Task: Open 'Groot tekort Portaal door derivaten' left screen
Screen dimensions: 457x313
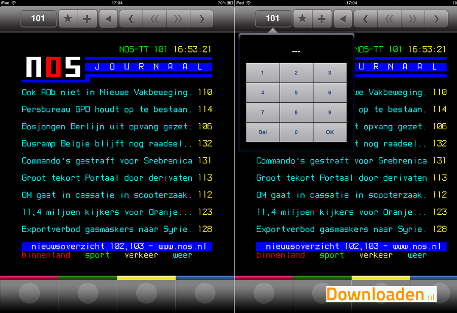Action: tap(117, 178)
